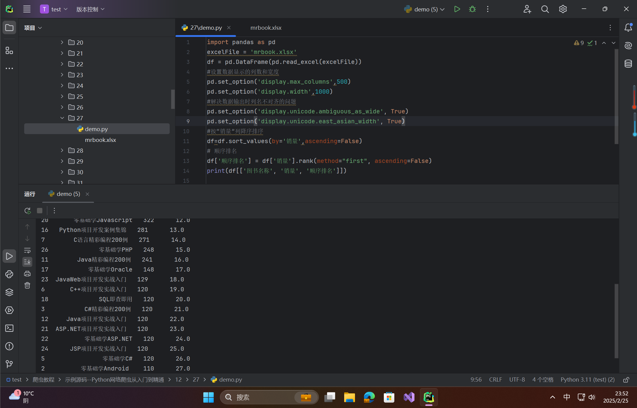
Task: Click CRLF line separator in status bar
Action: pos(496,379)
